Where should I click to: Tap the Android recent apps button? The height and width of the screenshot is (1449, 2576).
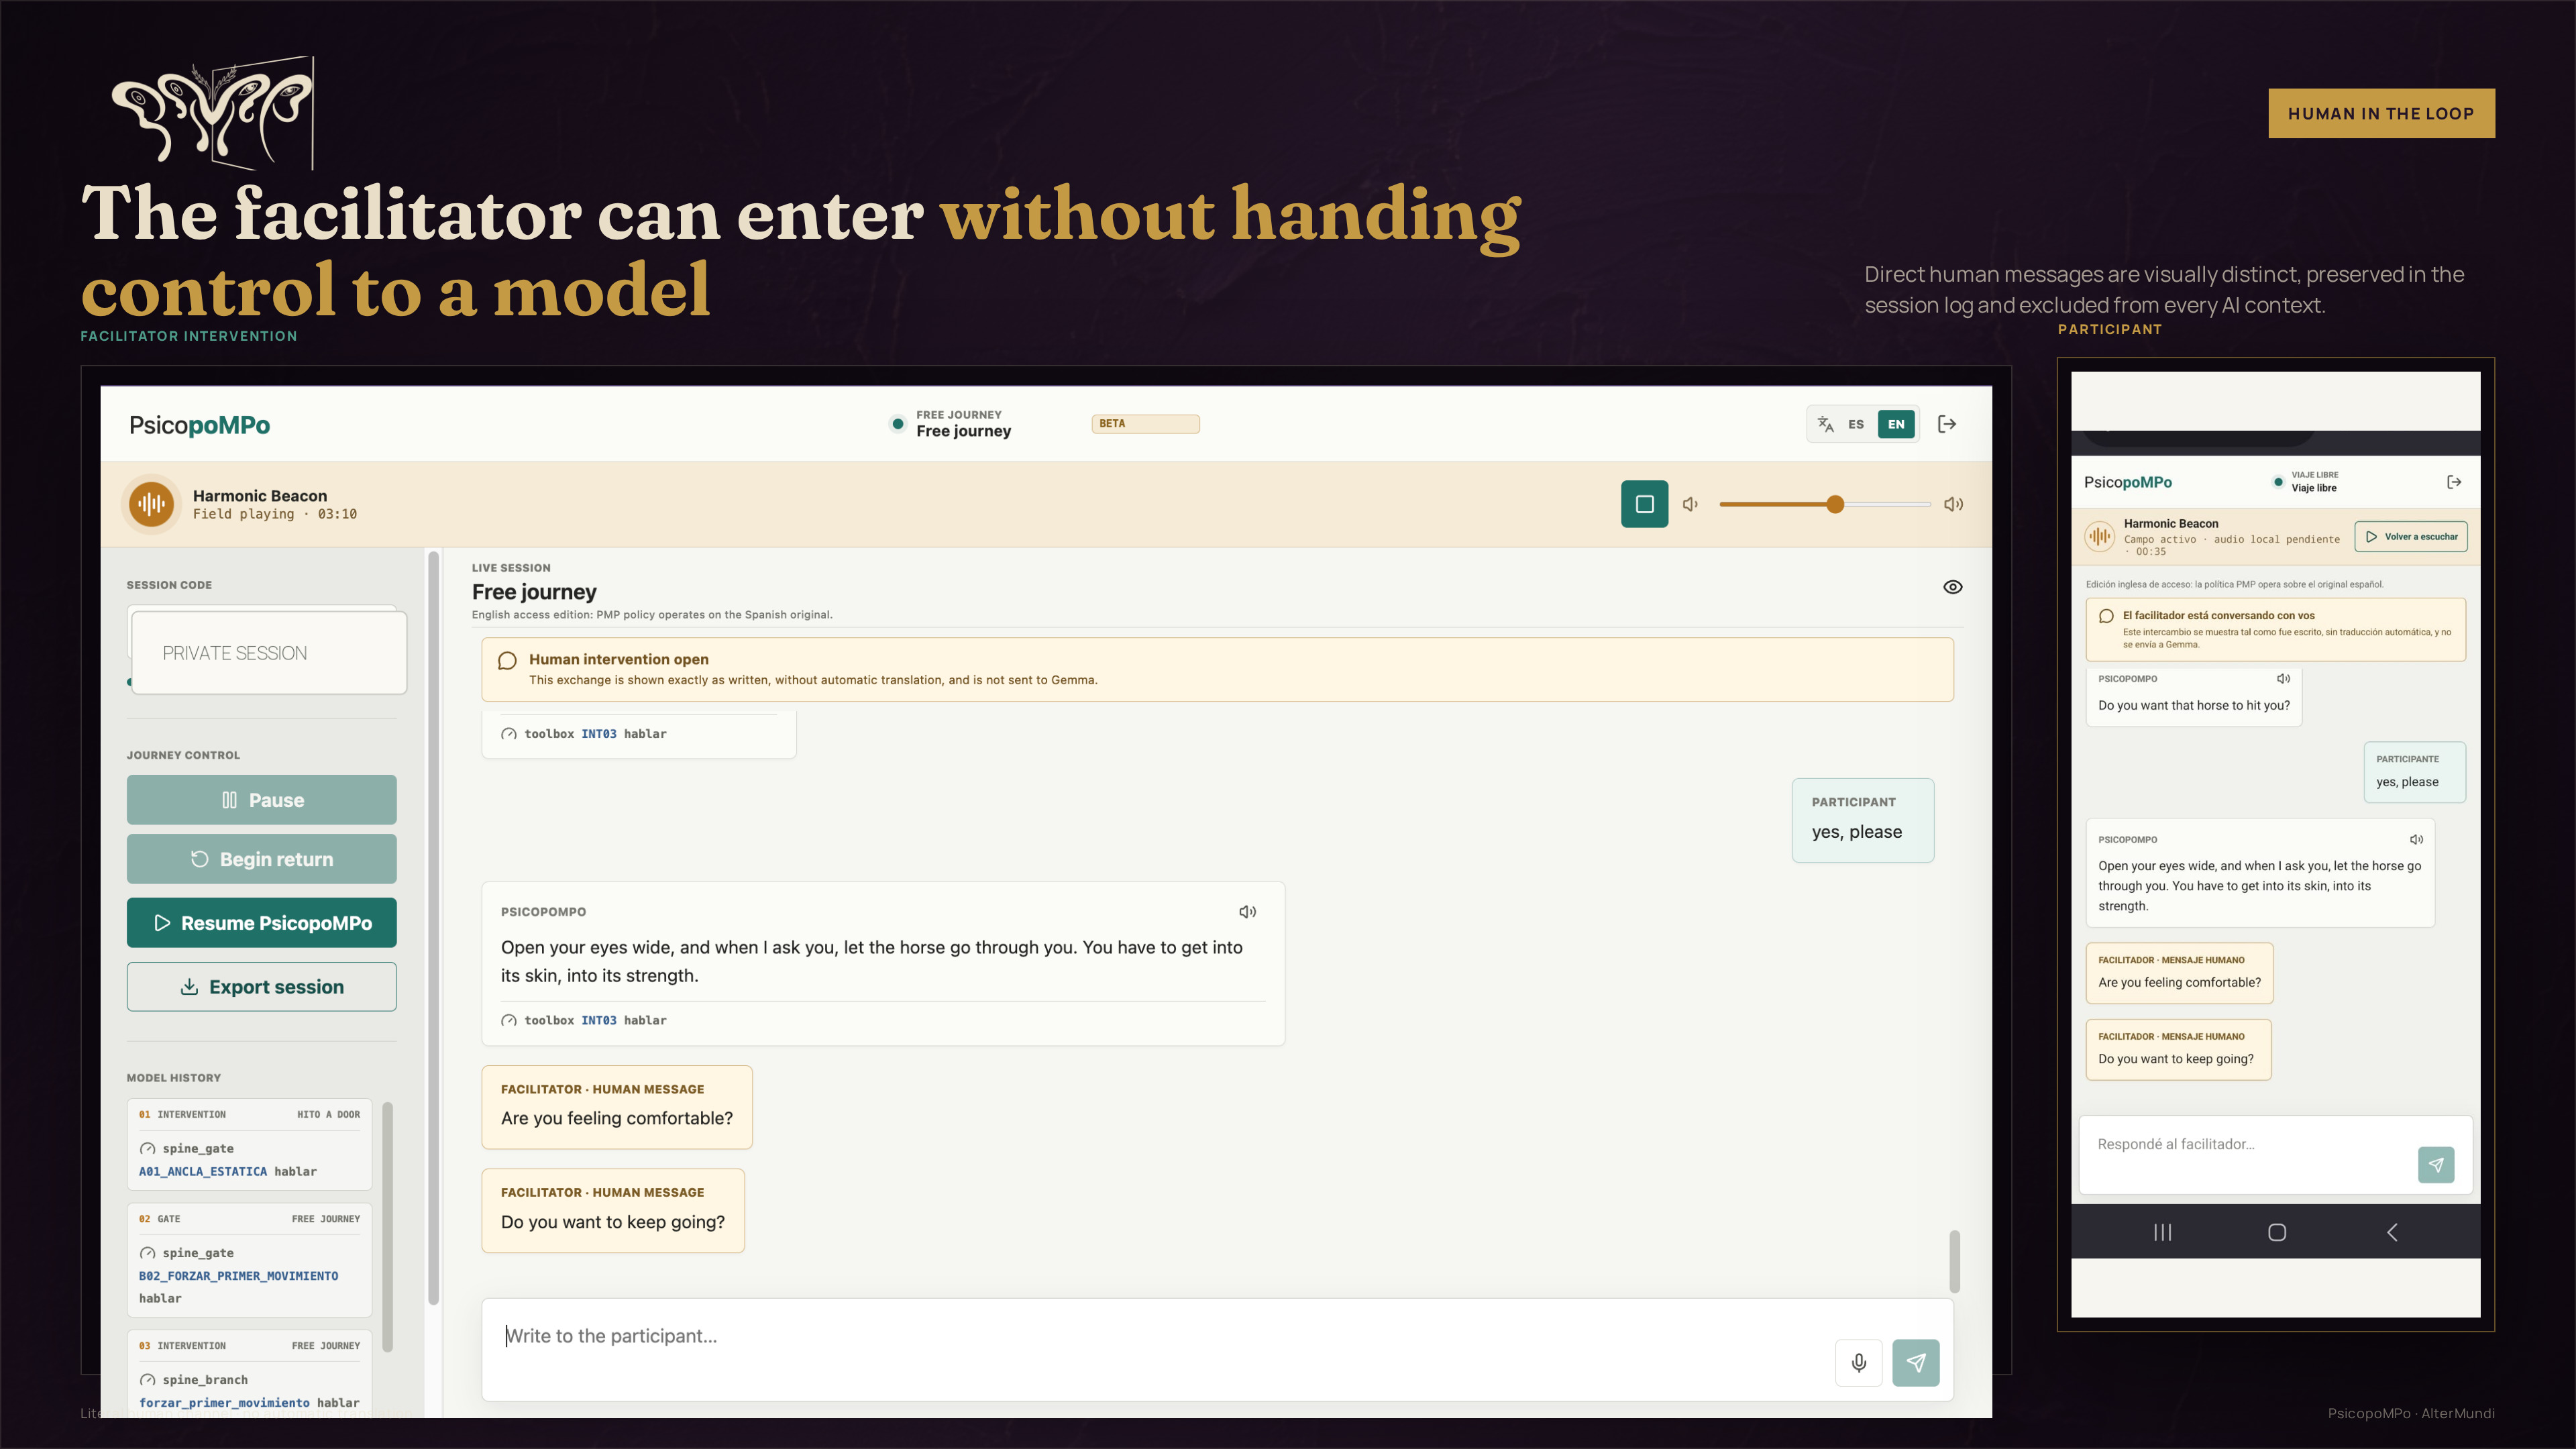2162,1232
